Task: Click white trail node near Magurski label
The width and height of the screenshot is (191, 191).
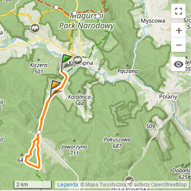Action: 74,13
